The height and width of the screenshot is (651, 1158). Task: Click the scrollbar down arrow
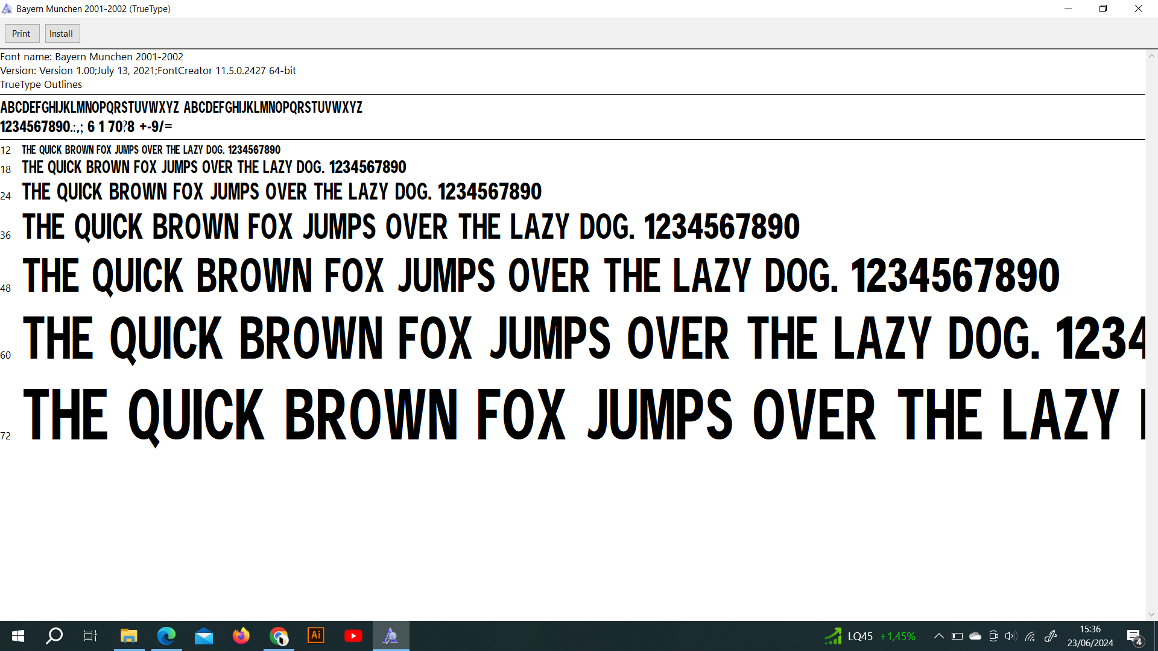tap(1151, 614)
